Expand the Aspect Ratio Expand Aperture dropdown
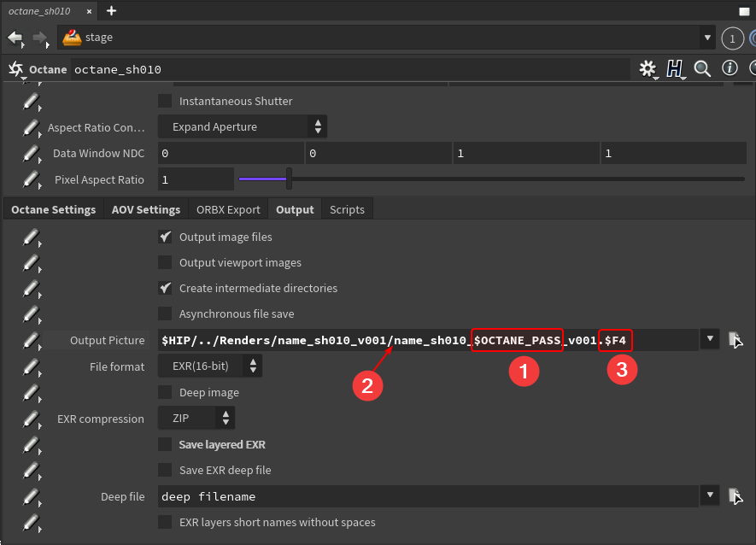The image size is (756, 545). [x=243, y=126]
